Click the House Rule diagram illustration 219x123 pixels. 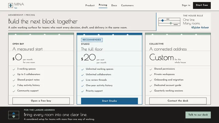[169, 22]
